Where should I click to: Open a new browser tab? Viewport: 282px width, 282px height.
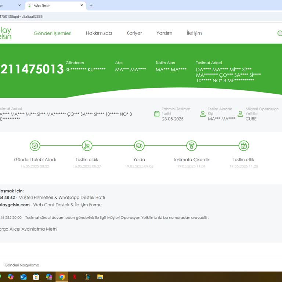tap(91, 6)
